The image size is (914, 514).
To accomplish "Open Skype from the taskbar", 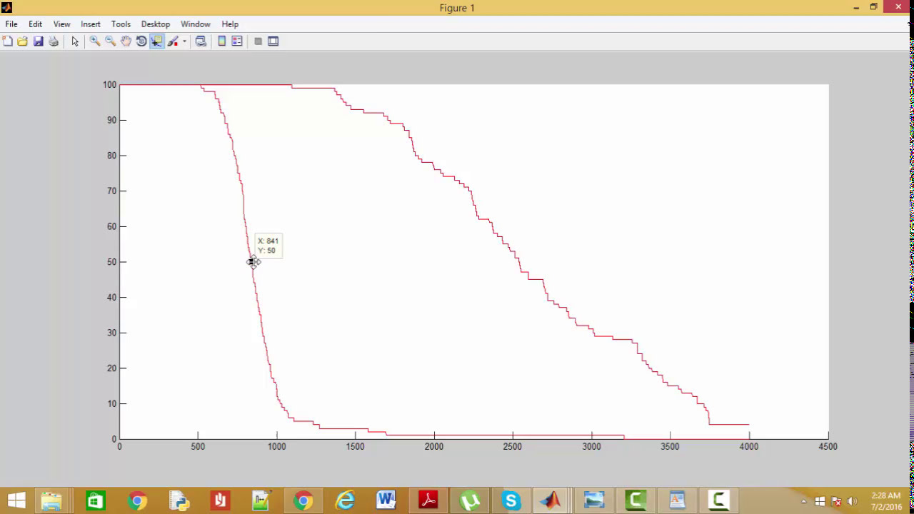I will point(511,500).
